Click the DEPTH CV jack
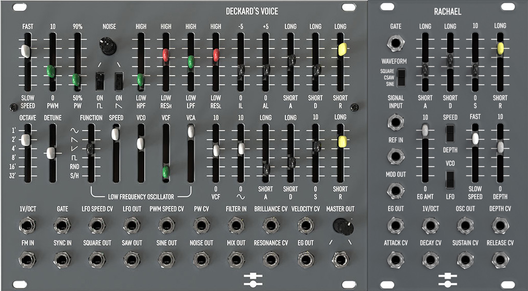This screenshot has height=291, width=528. tap(500, 225)
